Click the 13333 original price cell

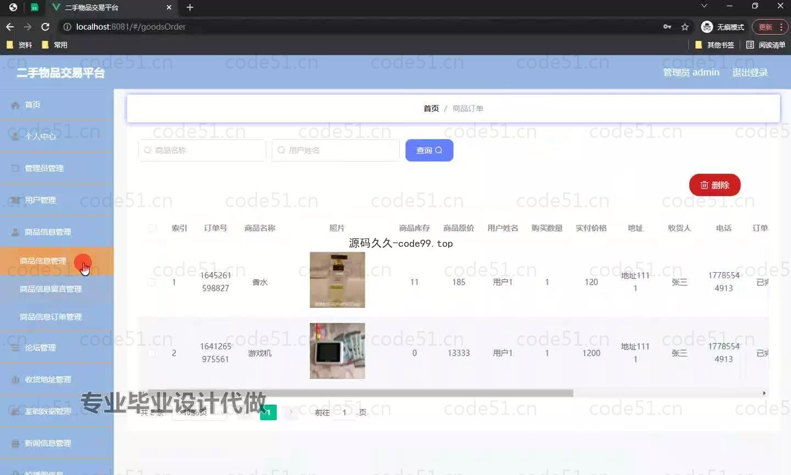point(459,353)
